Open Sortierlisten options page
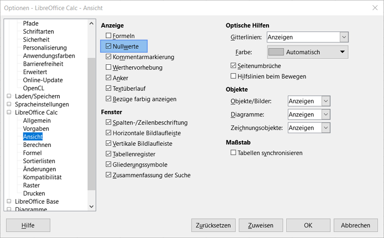 click(x=39, y=161)
